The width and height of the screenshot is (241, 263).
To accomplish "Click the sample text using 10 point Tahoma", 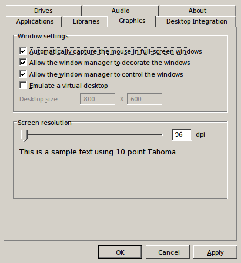I will click(x=98, y=152).
